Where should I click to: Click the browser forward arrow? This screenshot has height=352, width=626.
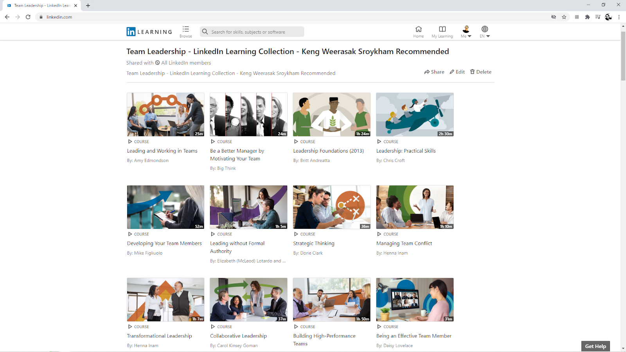[x=18, y=17]
